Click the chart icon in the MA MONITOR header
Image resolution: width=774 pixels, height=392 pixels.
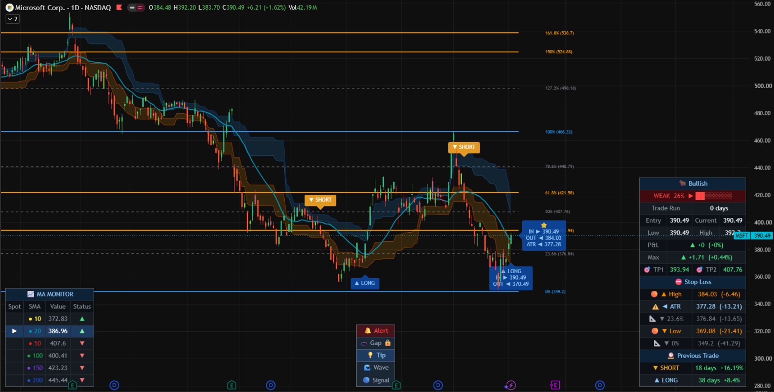30,294
